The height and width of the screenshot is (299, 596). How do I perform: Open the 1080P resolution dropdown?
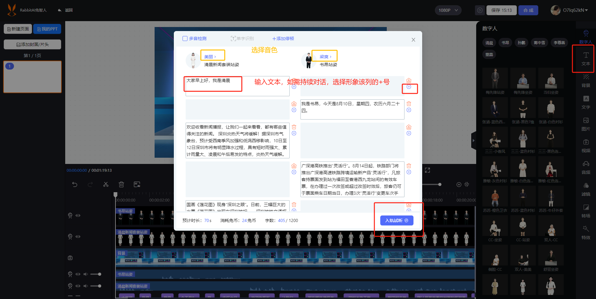(x=448, y=10)
